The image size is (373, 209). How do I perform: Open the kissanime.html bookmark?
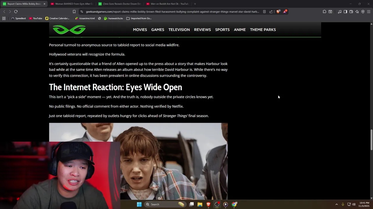tap(85, 18)
